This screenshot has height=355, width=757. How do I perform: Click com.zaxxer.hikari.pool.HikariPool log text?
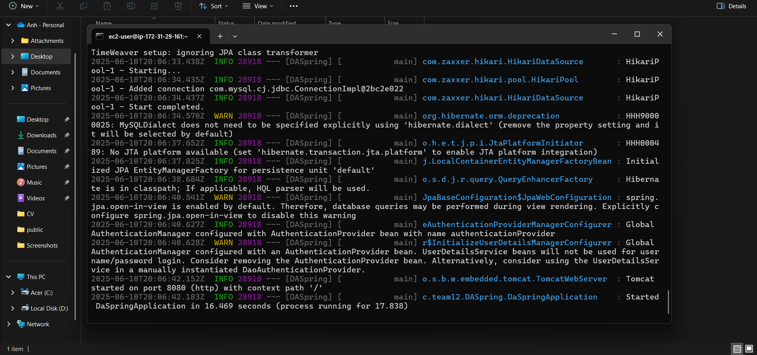500,80
